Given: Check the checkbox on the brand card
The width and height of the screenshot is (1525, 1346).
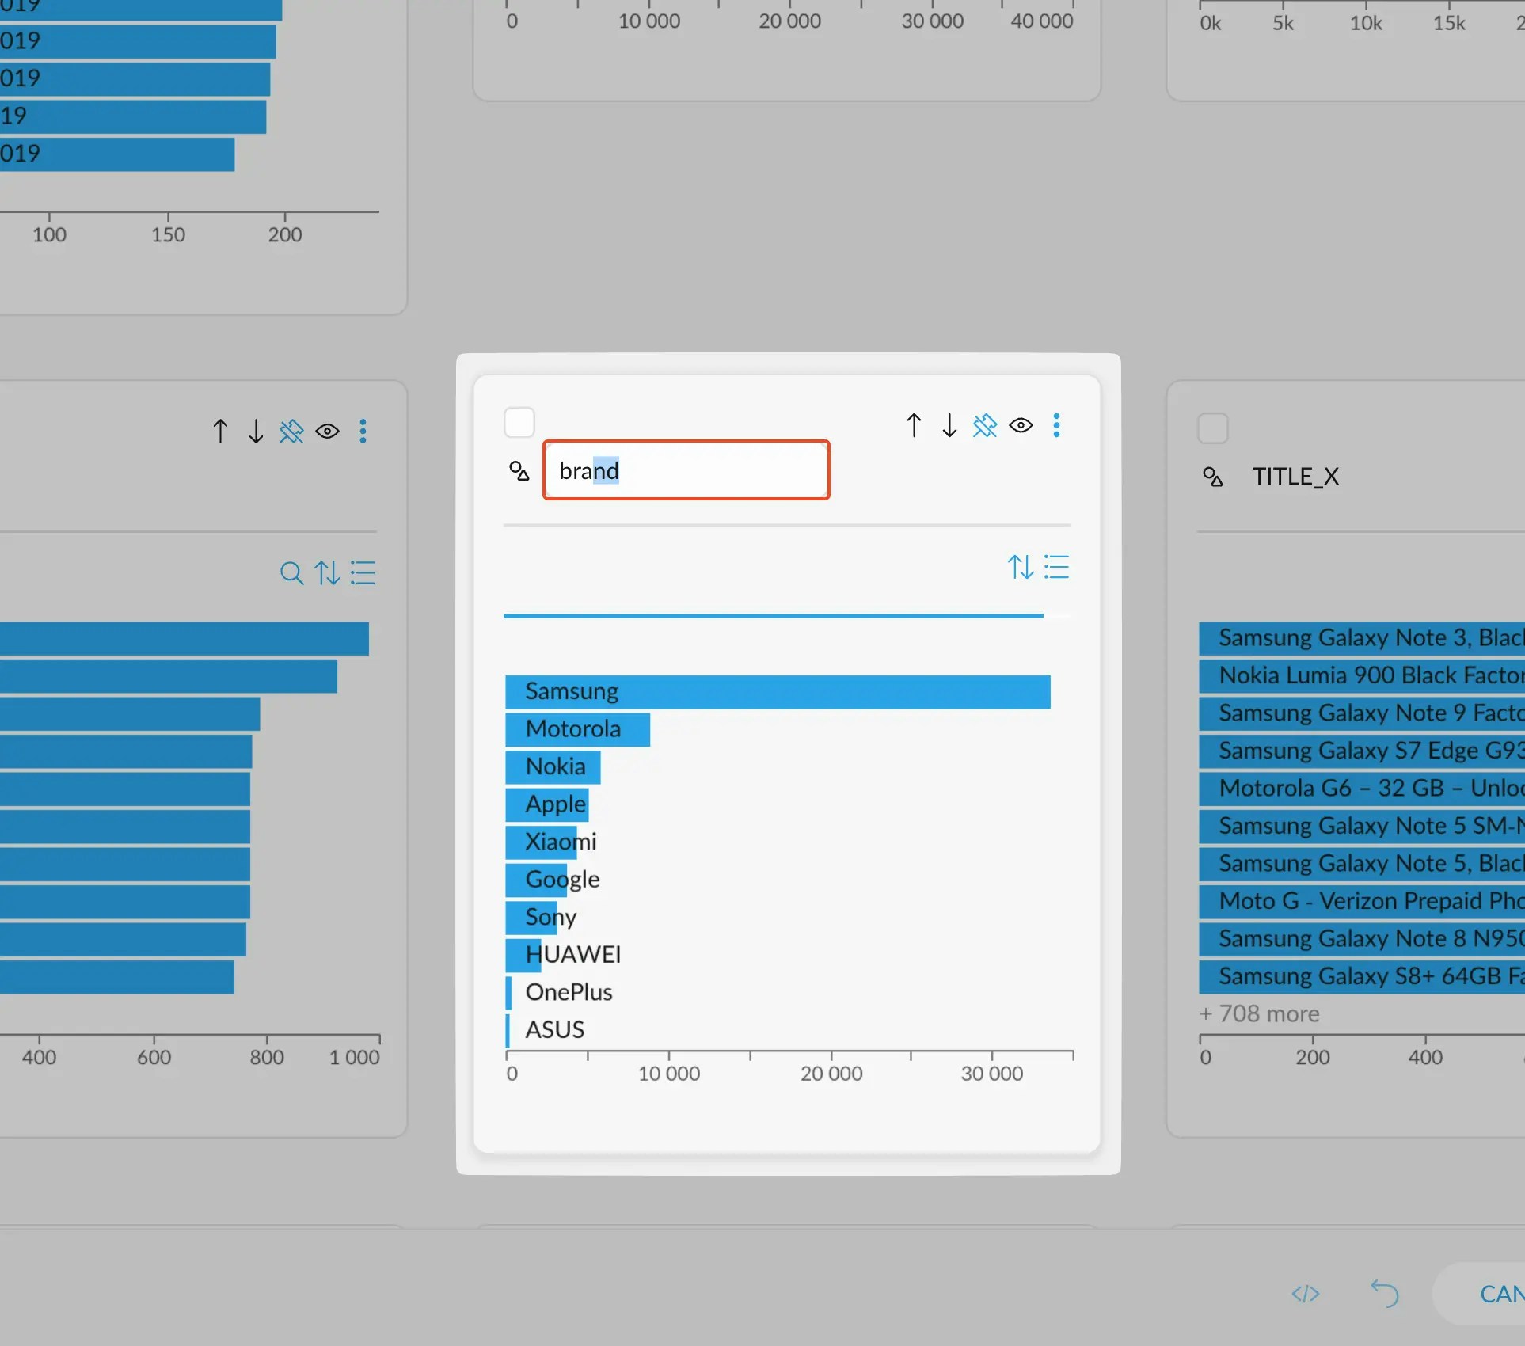Looking at the screenshot, I should pyautogui.click(x=519, y=423).
